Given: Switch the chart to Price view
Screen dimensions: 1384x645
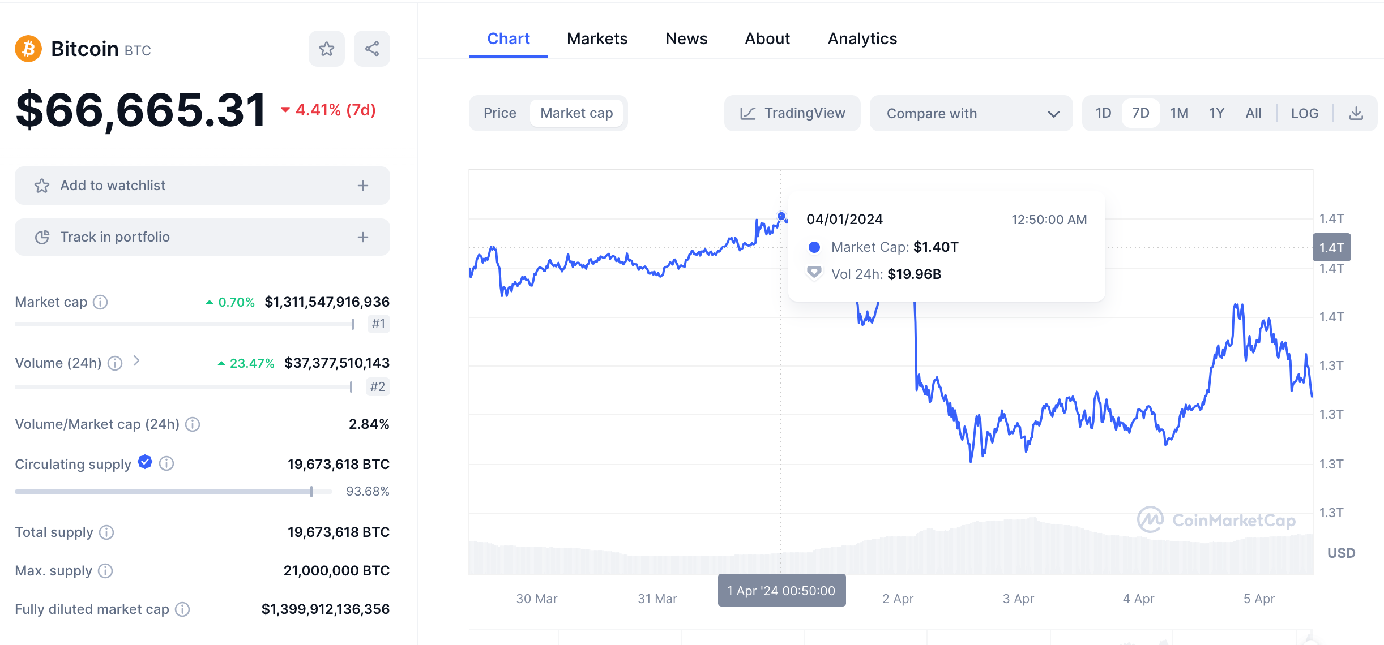Looking at the screenshot, I should tap(499, 113).
